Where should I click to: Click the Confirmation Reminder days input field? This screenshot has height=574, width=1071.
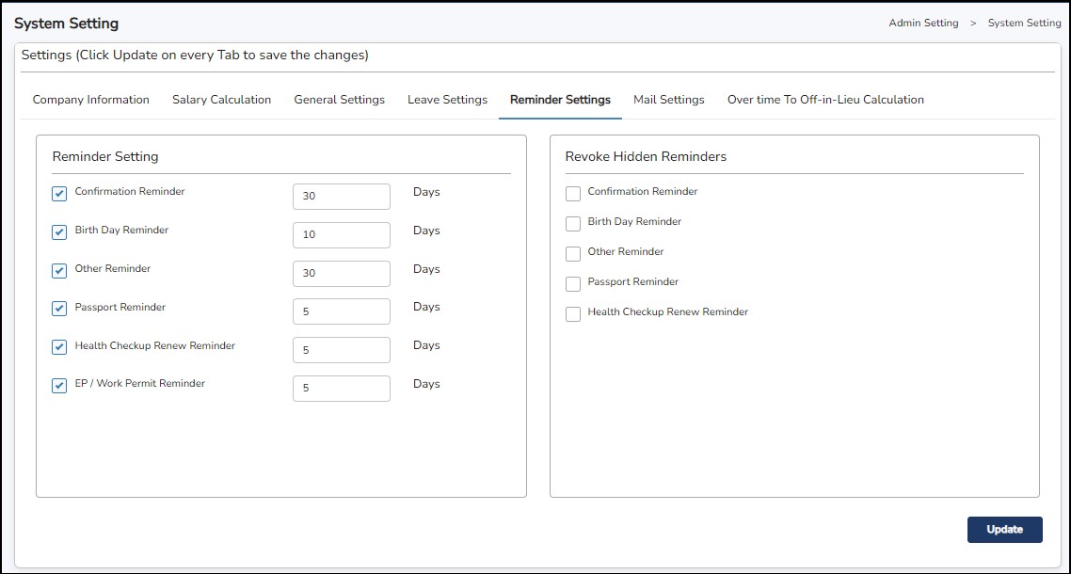point(341,197)
